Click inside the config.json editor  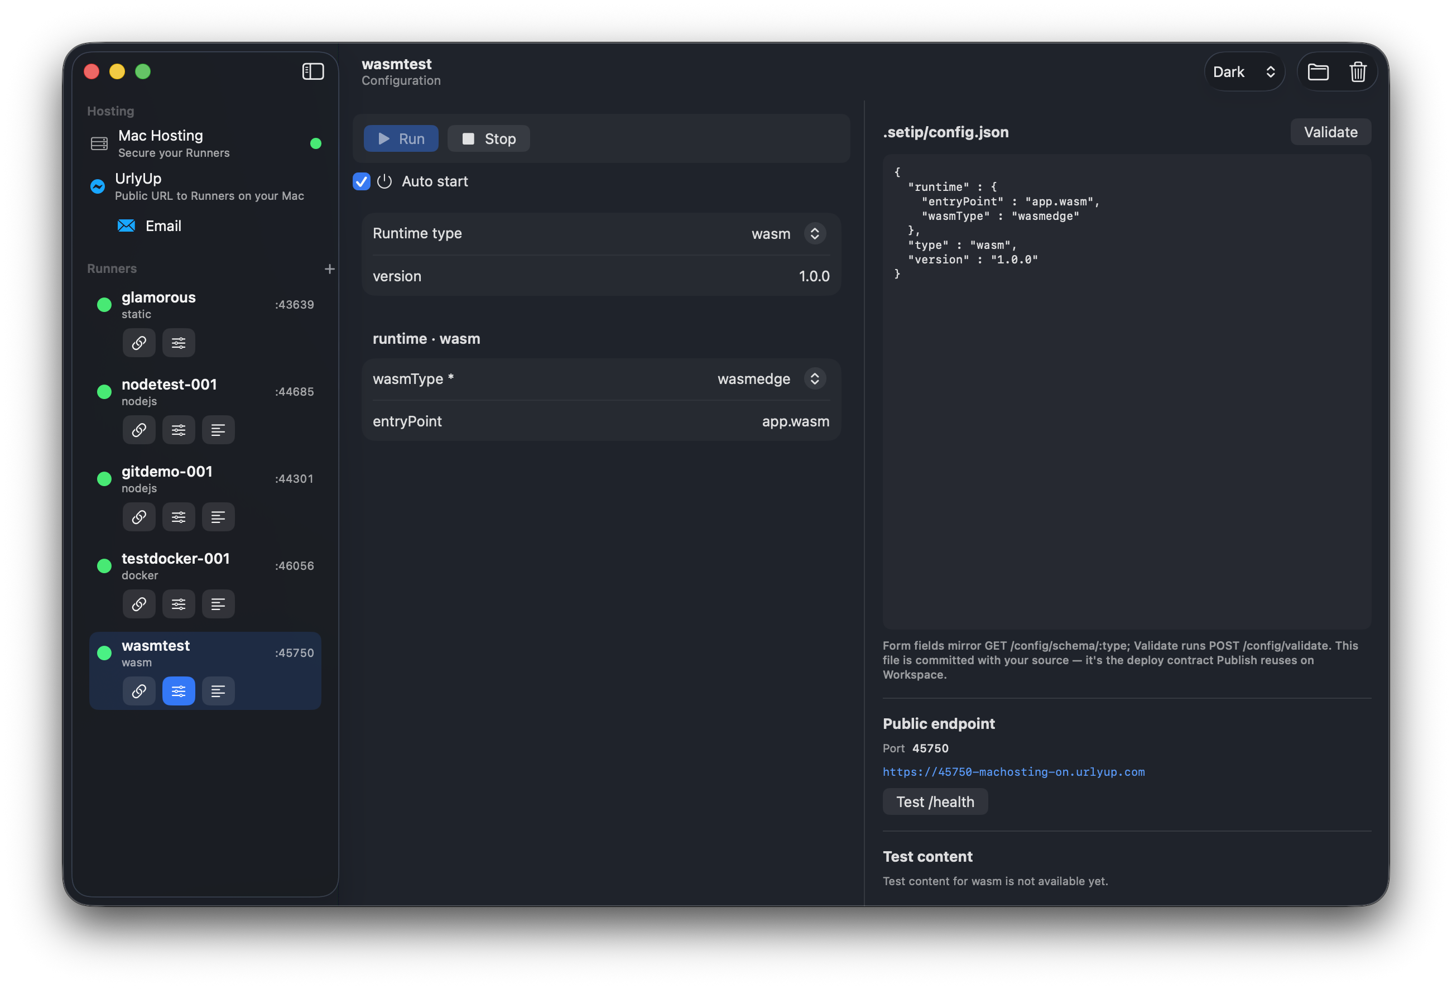(x=1127, y=392)
